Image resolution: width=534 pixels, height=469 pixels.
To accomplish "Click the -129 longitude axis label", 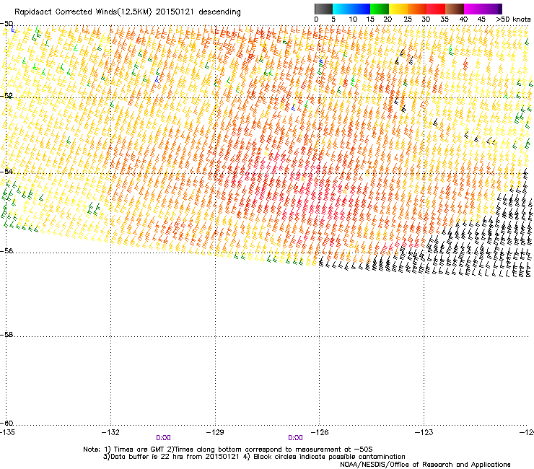I will pyautogui.click(x=215, y=432).
